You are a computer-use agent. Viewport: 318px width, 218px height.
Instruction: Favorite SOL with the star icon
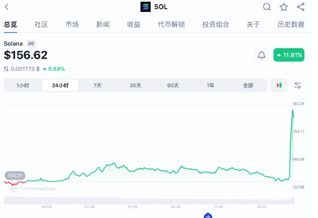[284, 7]
